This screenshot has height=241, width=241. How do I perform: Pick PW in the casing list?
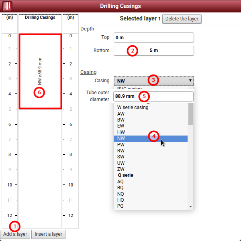[x=121, y=144]
